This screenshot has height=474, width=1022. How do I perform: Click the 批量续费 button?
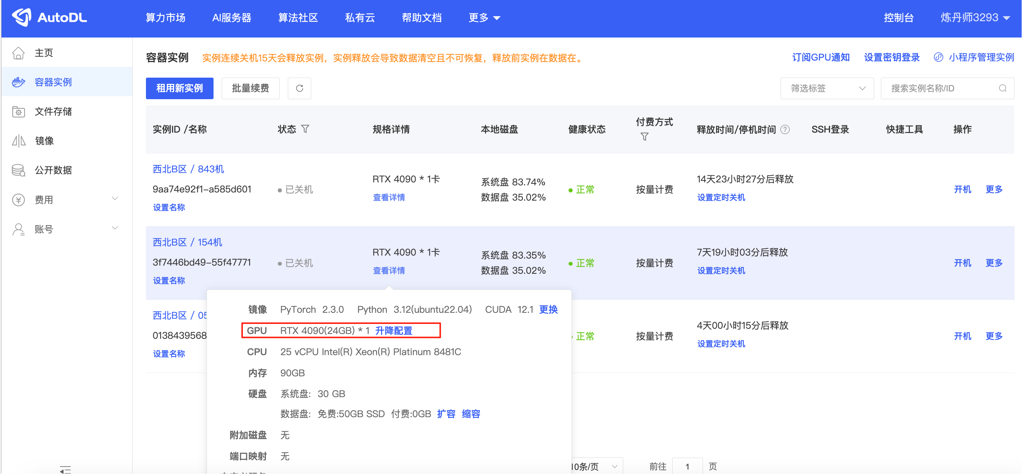250,88
